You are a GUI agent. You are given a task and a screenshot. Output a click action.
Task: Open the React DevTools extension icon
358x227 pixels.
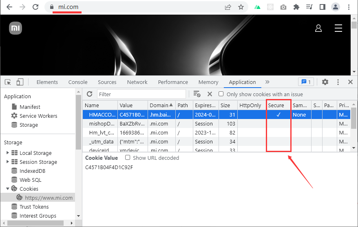(270, 7)
